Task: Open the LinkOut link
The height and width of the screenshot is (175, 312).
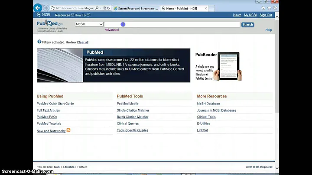Action: pos(202,130)
